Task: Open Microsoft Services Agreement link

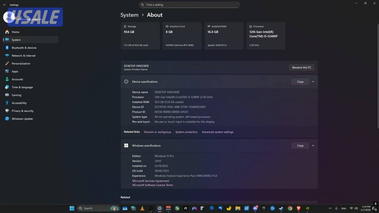Action: point(150,181)
